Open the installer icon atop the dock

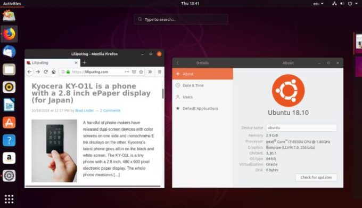9,15
